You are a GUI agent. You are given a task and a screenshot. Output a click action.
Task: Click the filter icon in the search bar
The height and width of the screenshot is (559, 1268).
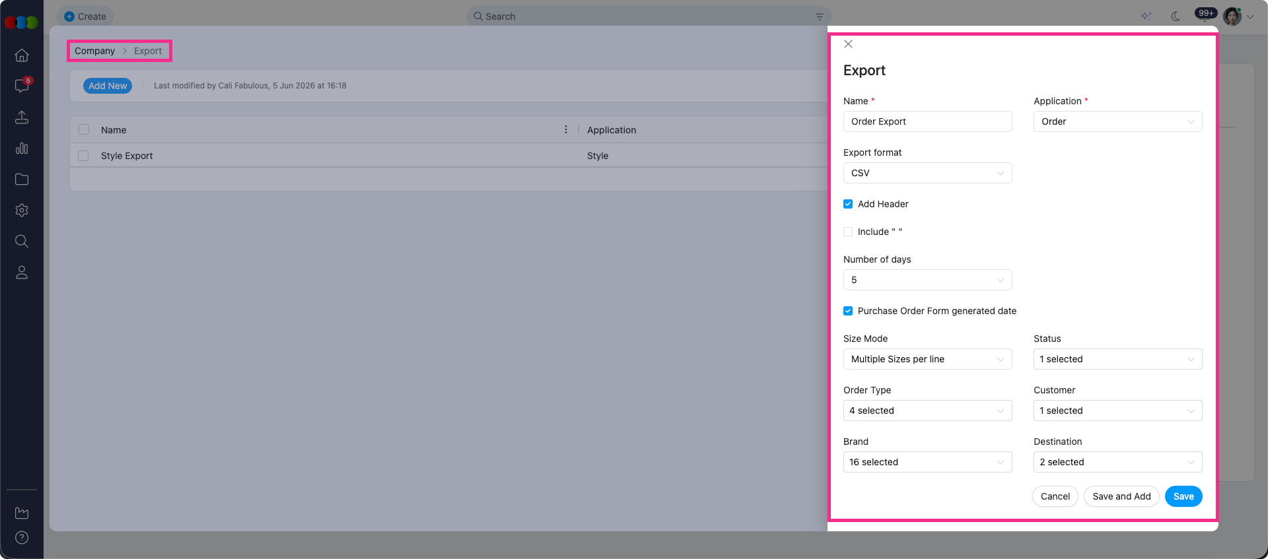click(820, 16)
